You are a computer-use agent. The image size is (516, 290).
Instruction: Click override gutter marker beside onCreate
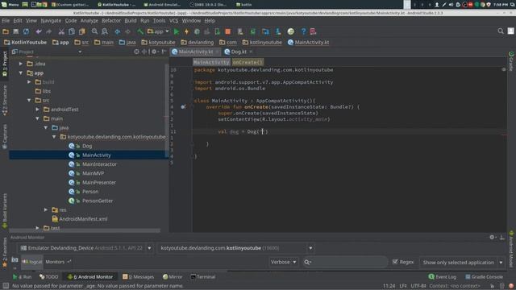point(183,107)
